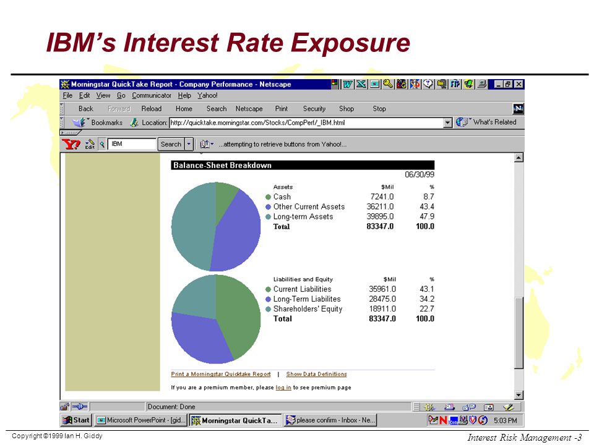Expand the collapsed Personal toolbar tab

click(x=70, y=133)
